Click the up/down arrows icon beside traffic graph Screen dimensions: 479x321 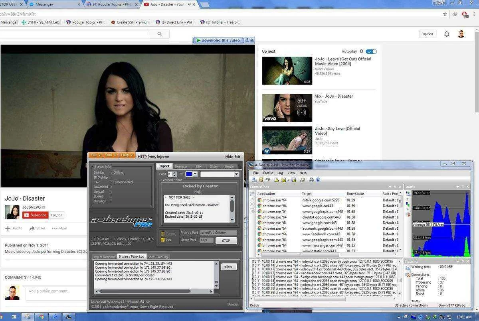(x=408, y=205)
